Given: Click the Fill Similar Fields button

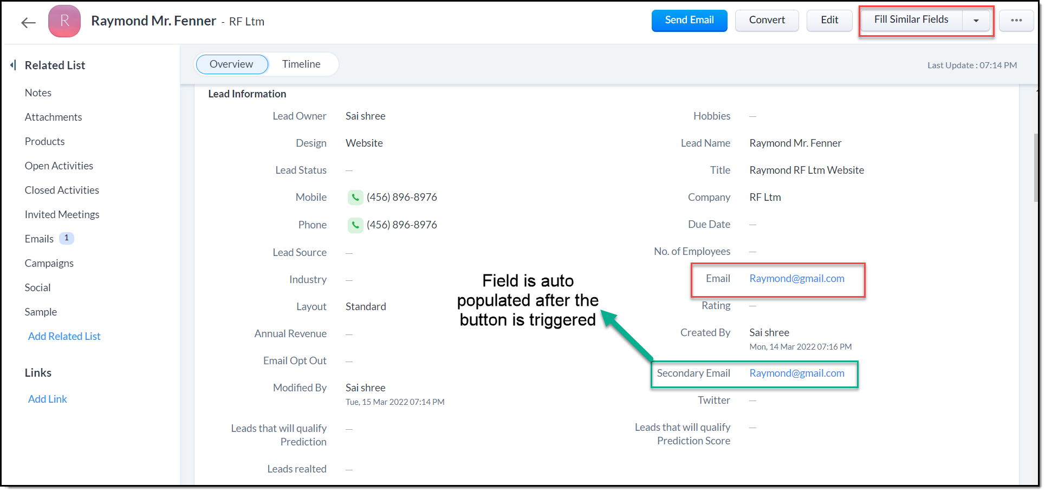Looking at the screenshot, I should 911,20.
